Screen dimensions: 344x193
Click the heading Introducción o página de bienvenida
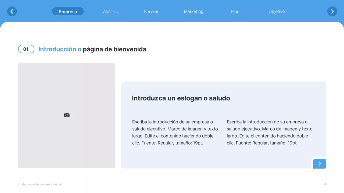[92, 49]
